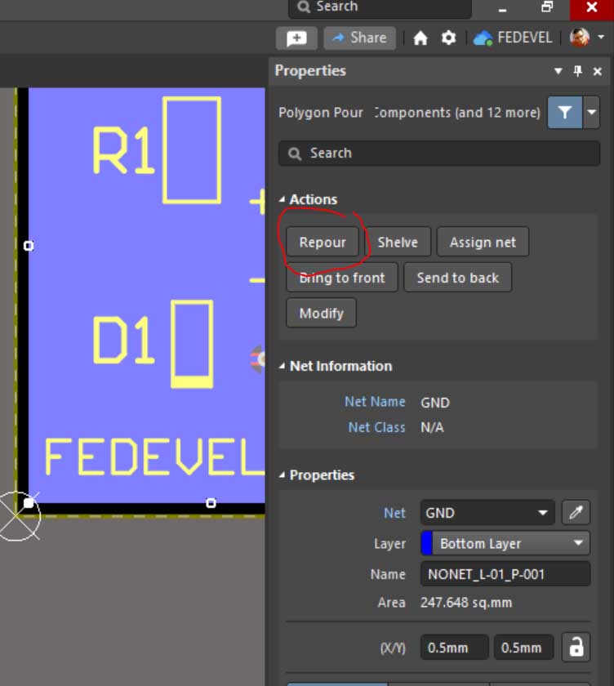The height and width of the screenshot is (686, 614).
Task: Click the Assign net button
Action: click(483, 243)
